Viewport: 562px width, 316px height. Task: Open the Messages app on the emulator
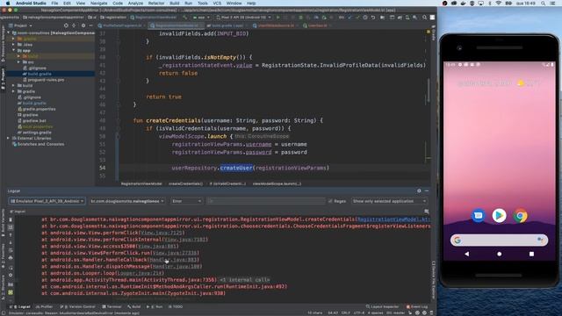point(478,215)
